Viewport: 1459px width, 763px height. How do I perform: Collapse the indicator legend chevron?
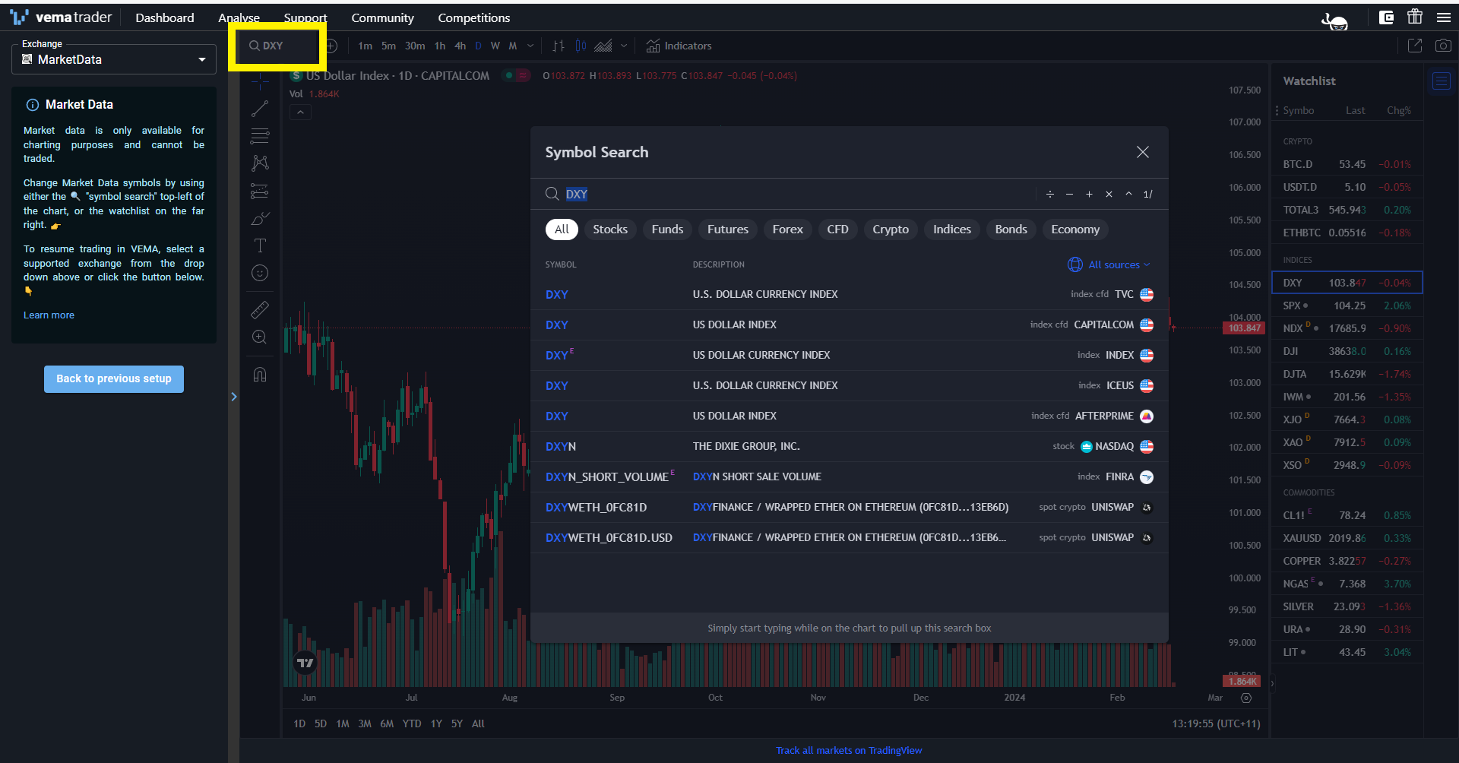tap(301, 112)
